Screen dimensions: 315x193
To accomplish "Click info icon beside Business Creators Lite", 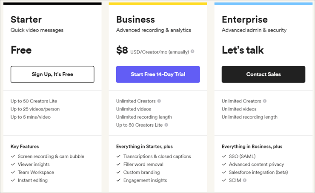I will (x=166, y=125).
